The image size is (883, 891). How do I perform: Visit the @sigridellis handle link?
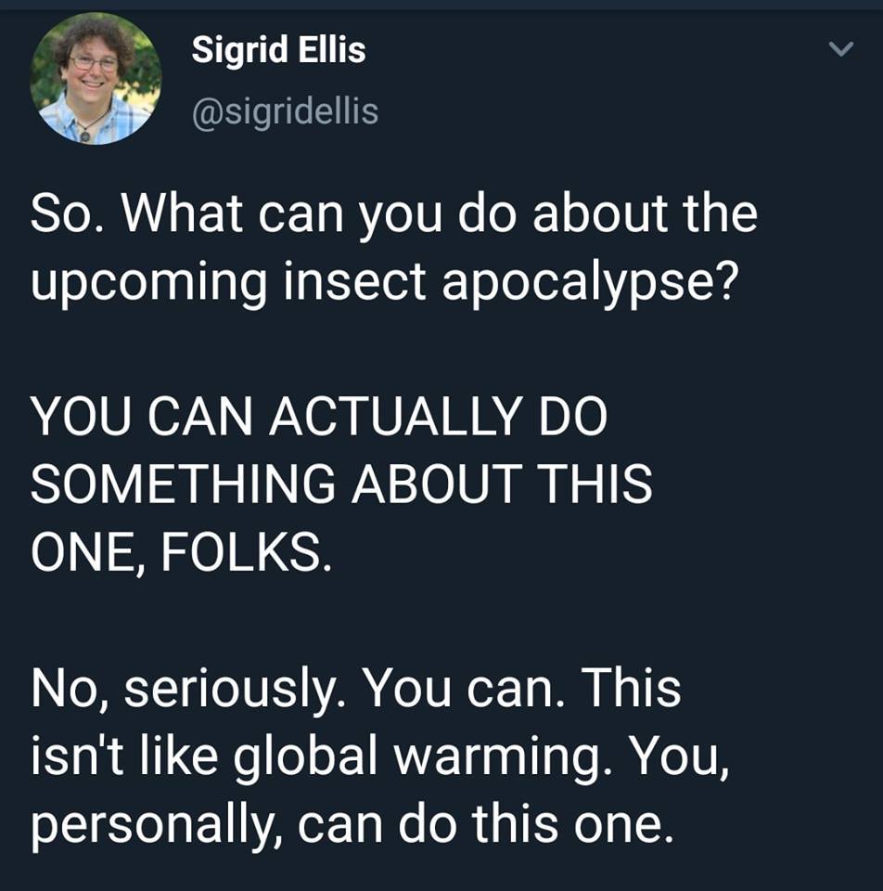[284, 111]
